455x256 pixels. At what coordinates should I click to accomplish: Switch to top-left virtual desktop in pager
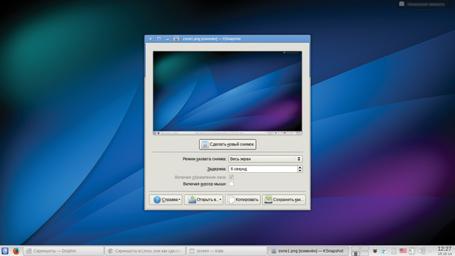click(x=355, y=249)
